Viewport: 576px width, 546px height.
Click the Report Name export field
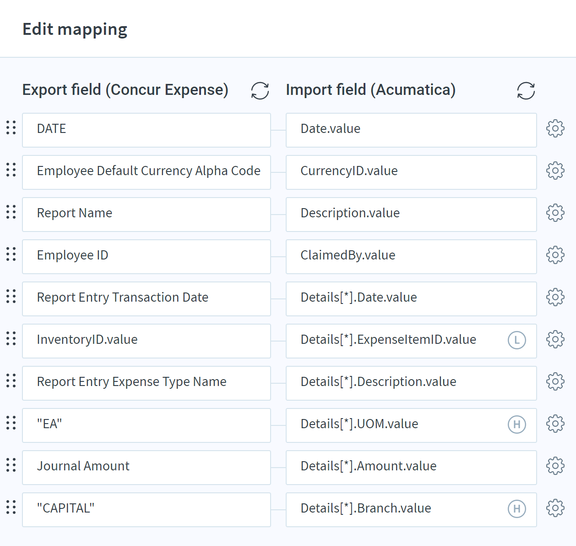[x=147, y=215]
